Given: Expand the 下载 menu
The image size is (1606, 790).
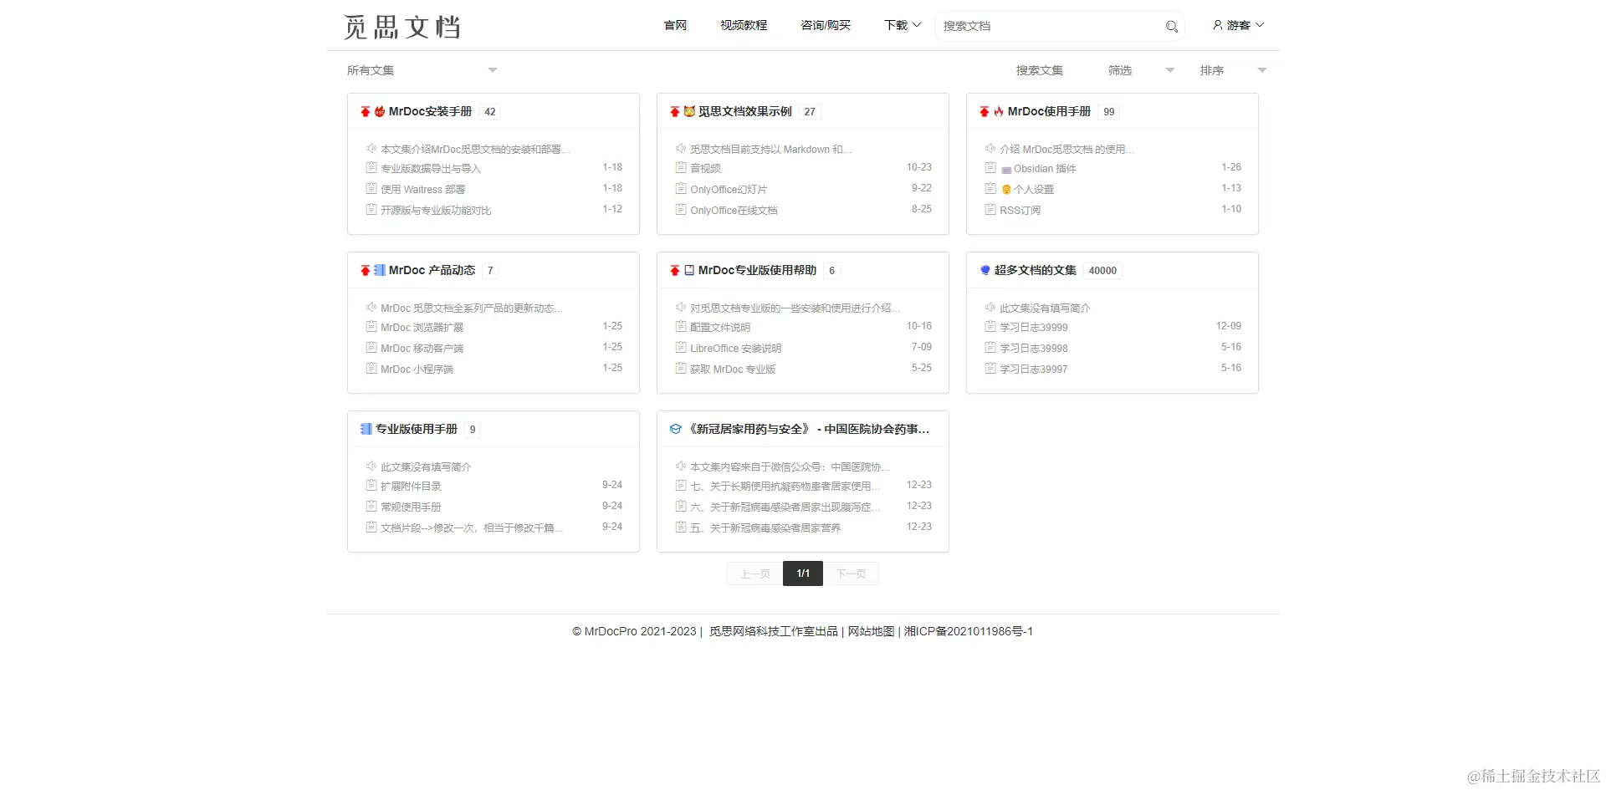Looking at the screenshot, I should click(903, 25).
